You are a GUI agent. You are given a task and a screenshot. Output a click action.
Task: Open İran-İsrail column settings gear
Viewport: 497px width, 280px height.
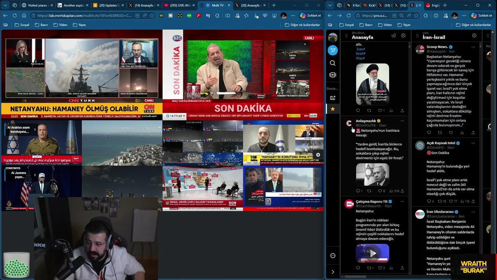474,35
